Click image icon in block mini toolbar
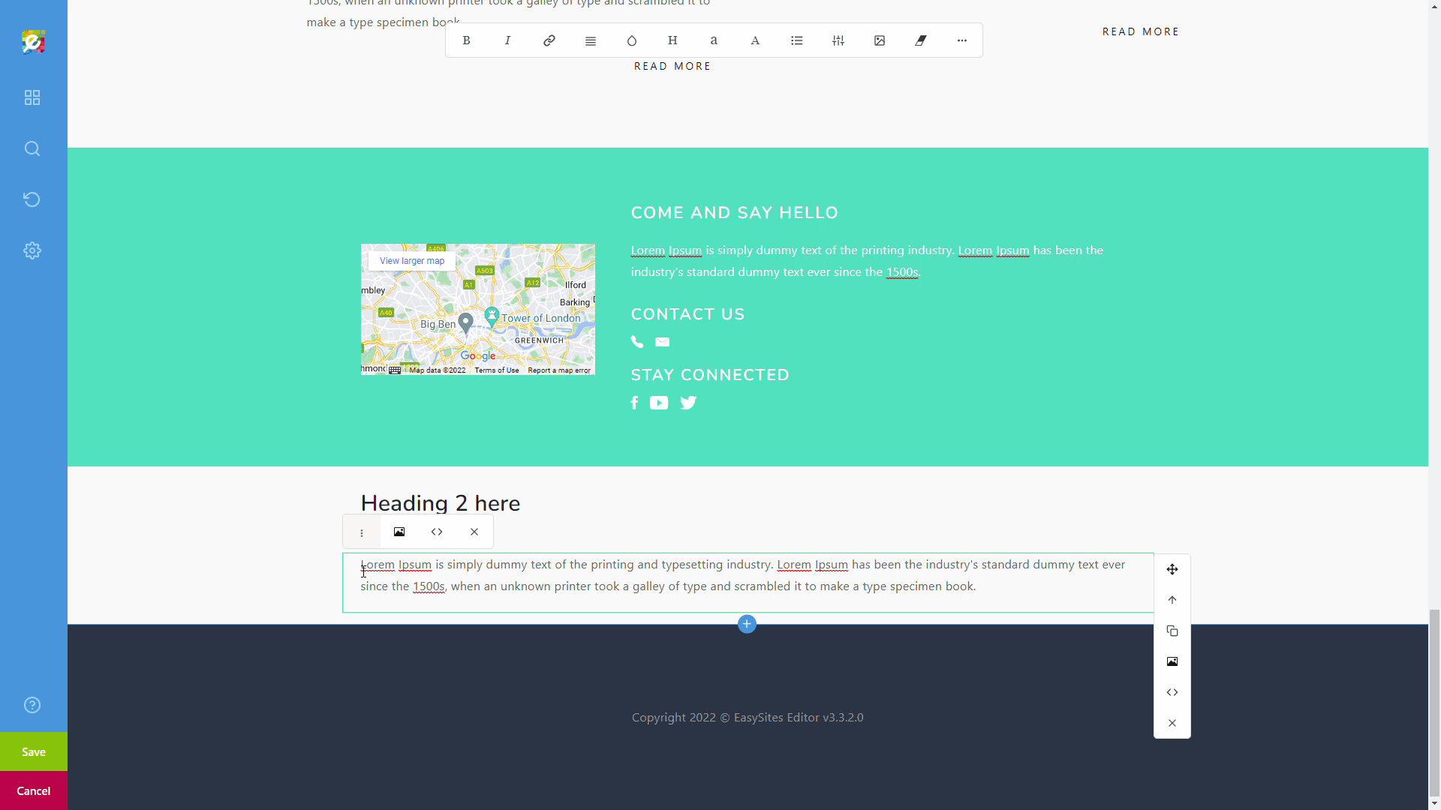The image size is (1441, 810). click(399, 532)
